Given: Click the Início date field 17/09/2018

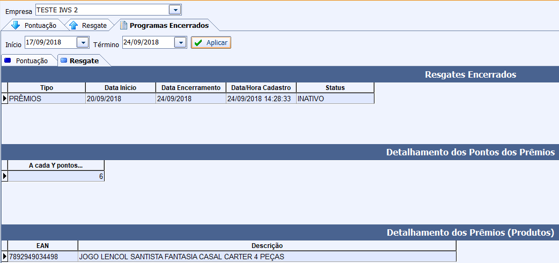Looking at the screenshot, I should point(50,42).
